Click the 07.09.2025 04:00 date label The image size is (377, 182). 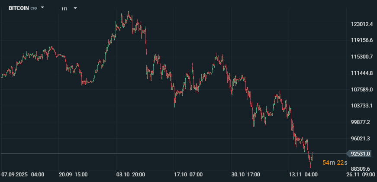[x=23, y=175]
